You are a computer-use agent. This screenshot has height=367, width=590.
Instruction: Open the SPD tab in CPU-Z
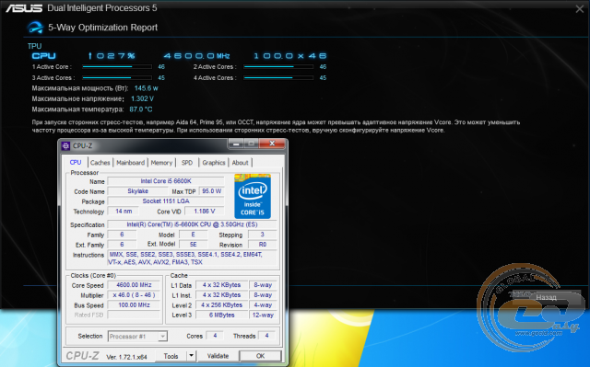coord(187,163)
